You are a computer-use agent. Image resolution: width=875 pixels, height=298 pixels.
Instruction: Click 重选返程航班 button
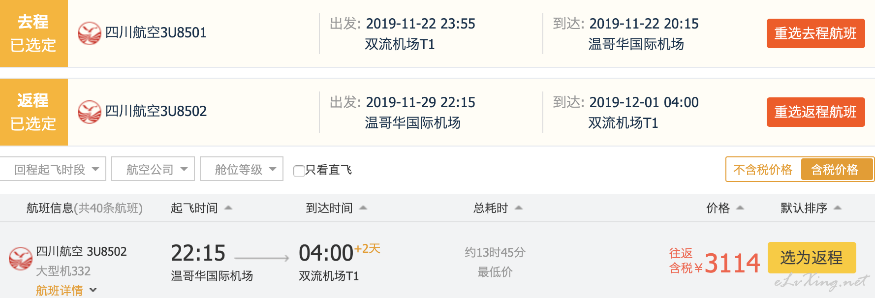815,112
